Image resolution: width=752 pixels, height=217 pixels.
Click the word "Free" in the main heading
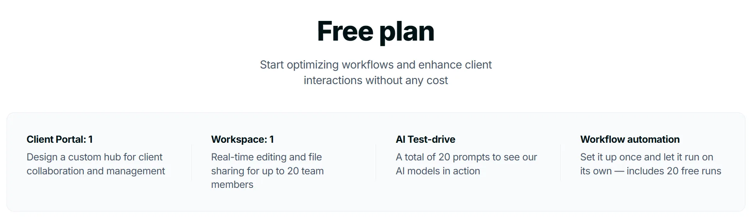click(x=345, y=31)
